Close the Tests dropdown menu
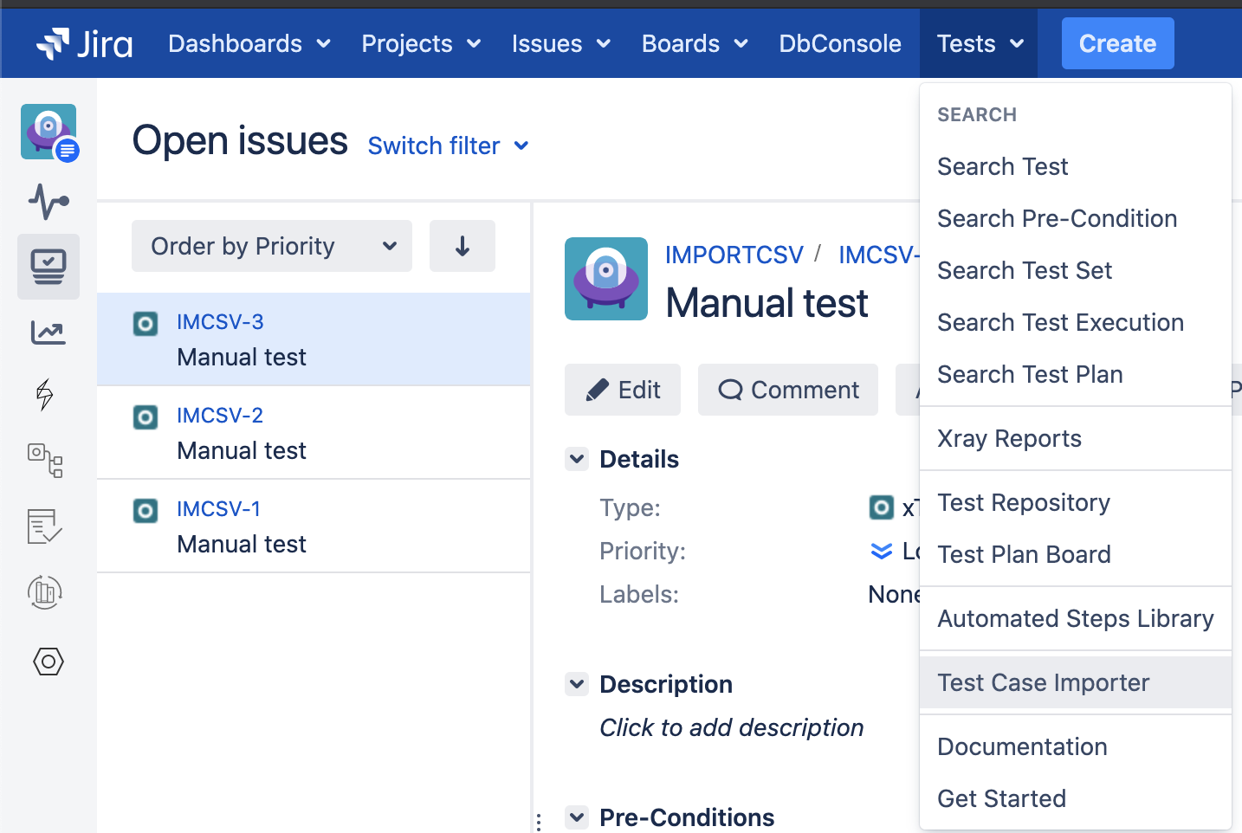Image resolution: width=1242 pixels, height=833 pixels. (980, 43)
